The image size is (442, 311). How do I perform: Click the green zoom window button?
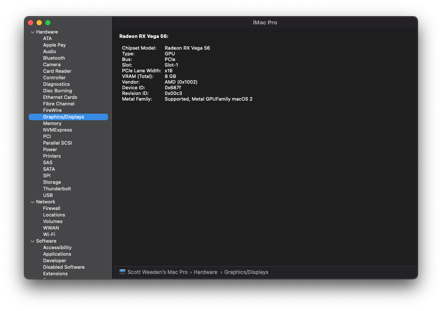pos(48,23)
